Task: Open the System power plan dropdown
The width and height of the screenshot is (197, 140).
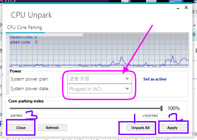Action: pyautogui.click(x=99, y=78)
